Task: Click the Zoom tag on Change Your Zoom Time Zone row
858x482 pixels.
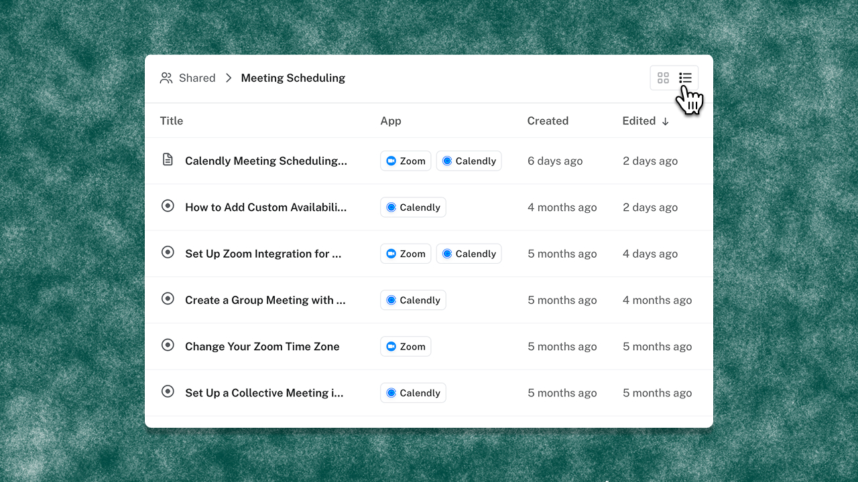Action: [x=406, y=347]
